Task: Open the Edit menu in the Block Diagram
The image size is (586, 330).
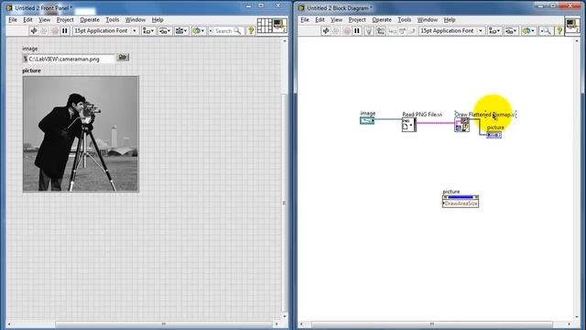Action: click(x=320, y=19)
